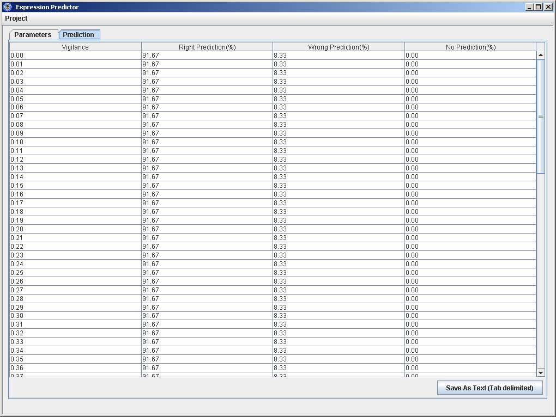Click the scrollbar down arrow
The image size is (556, 417).
541,372
